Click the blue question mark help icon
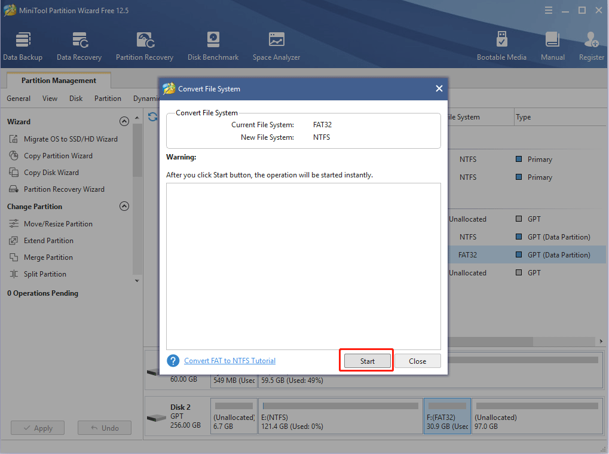Viewport: 609px width, 454px height. click(x=173, y=361)
